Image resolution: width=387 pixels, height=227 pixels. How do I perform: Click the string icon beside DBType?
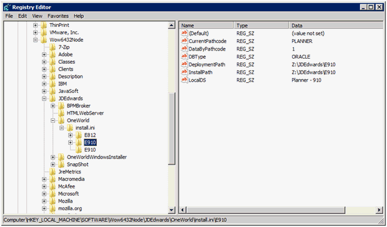coord(184,56)
